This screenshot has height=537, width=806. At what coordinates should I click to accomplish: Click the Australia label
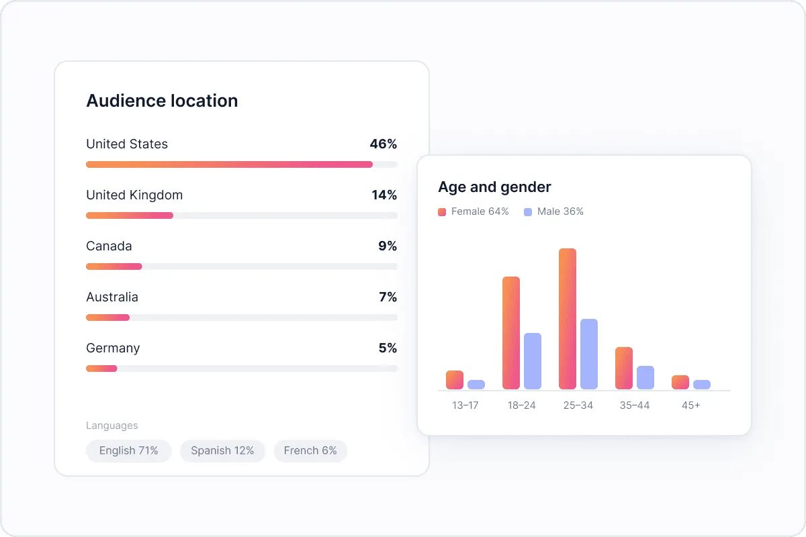[x=112, y=297]
